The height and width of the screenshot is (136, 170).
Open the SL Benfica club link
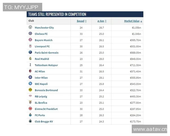point(41,103)
